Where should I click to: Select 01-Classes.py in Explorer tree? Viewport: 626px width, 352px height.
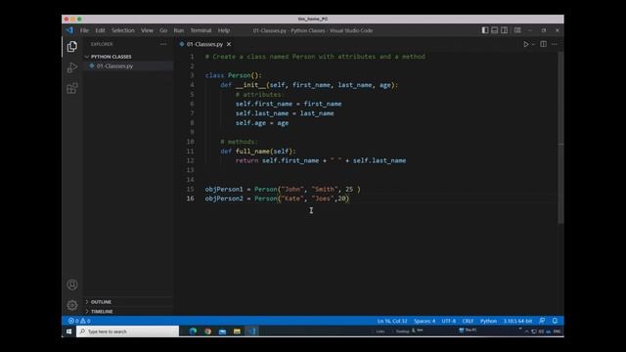[x=128, y=66]
